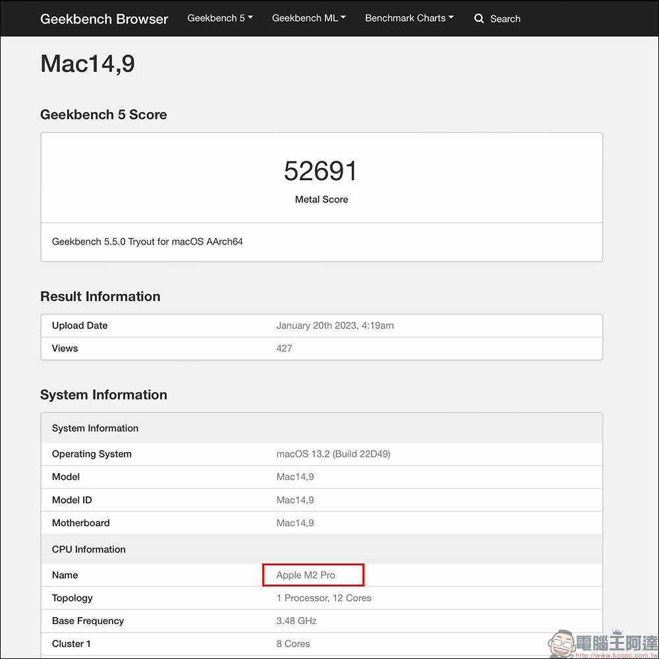659x659 pixels.
Task: Click the Motherboard label
Action: click(x=80, y=523)
